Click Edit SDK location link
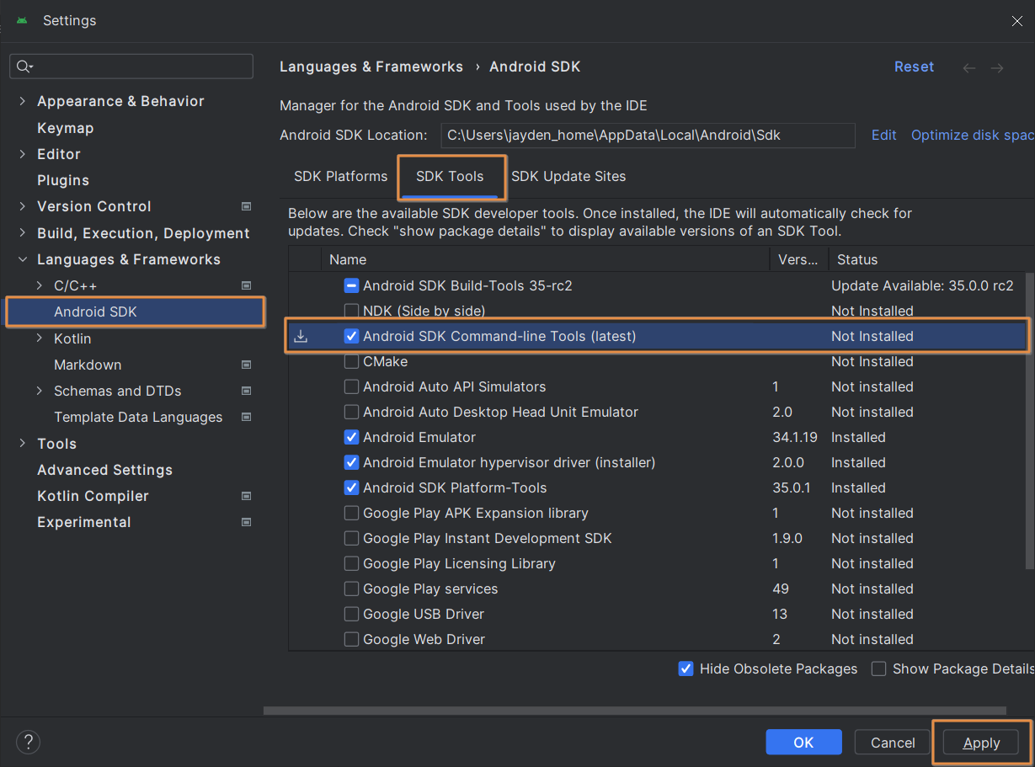The width and height of the screenshot is (1035, 767). (x=883, y=135)
